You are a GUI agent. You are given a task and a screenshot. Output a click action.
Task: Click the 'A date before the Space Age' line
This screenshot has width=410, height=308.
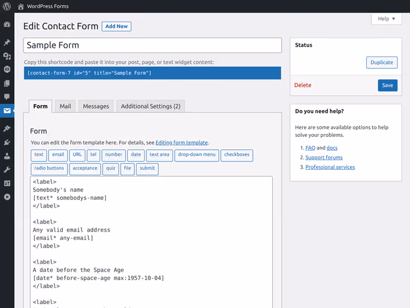(x=78, y=270)
